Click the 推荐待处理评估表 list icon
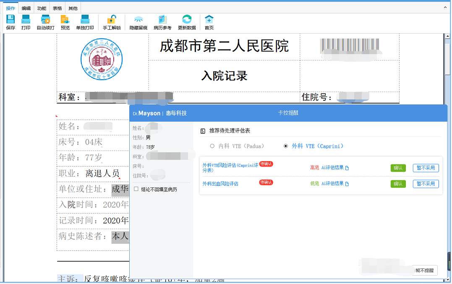Screen dimensions: 452x284 click(x=203, y=131)
